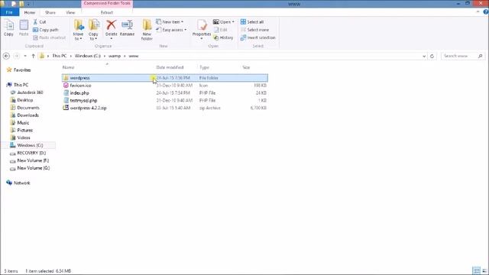Open the Easy access dropdown
489x275 pixels.
[x=171, y=30]
